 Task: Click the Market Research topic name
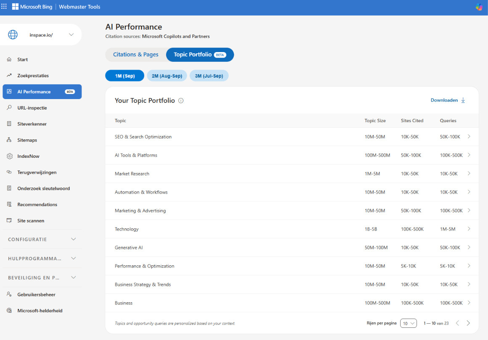tap(132, 173)
